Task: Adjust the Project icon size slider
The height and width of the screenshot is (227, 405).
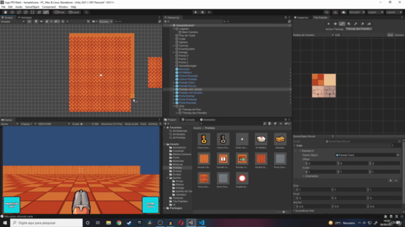Action: (x=283, y=212)
